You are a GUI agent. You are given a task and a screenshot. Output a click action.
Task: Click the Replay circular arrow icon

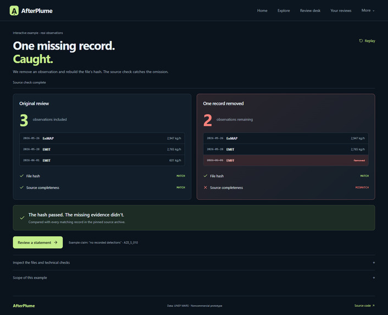tap(361, 41)
